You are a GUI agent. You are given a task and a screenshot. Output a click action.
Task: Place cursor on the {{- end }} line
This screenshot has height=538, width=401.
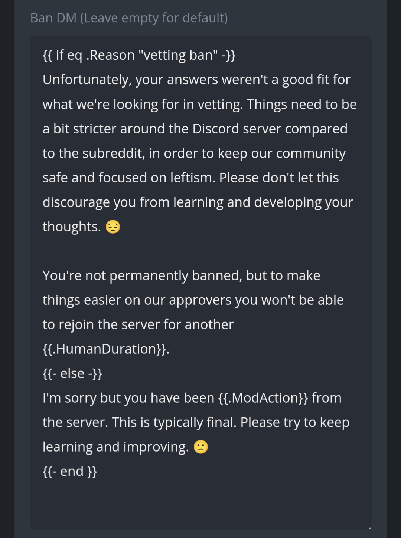[70, 471]
